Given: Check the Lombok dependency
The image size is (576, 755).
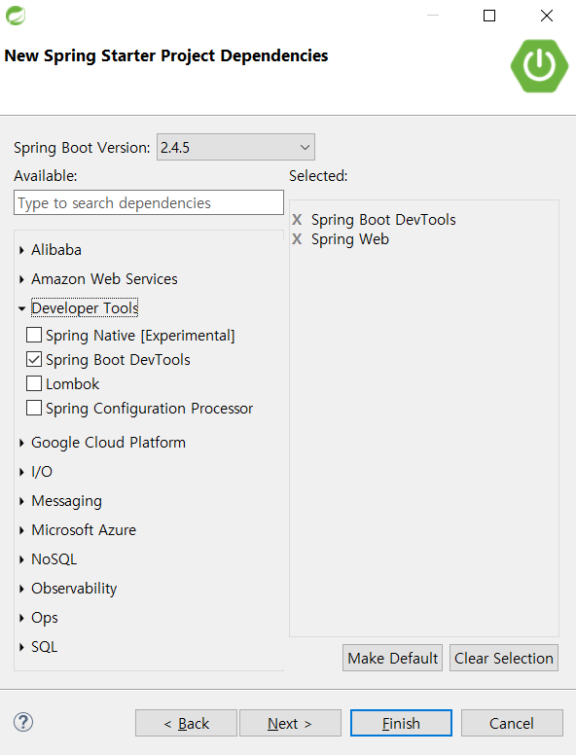Looking at the screenshot, I should pos(34,383).
